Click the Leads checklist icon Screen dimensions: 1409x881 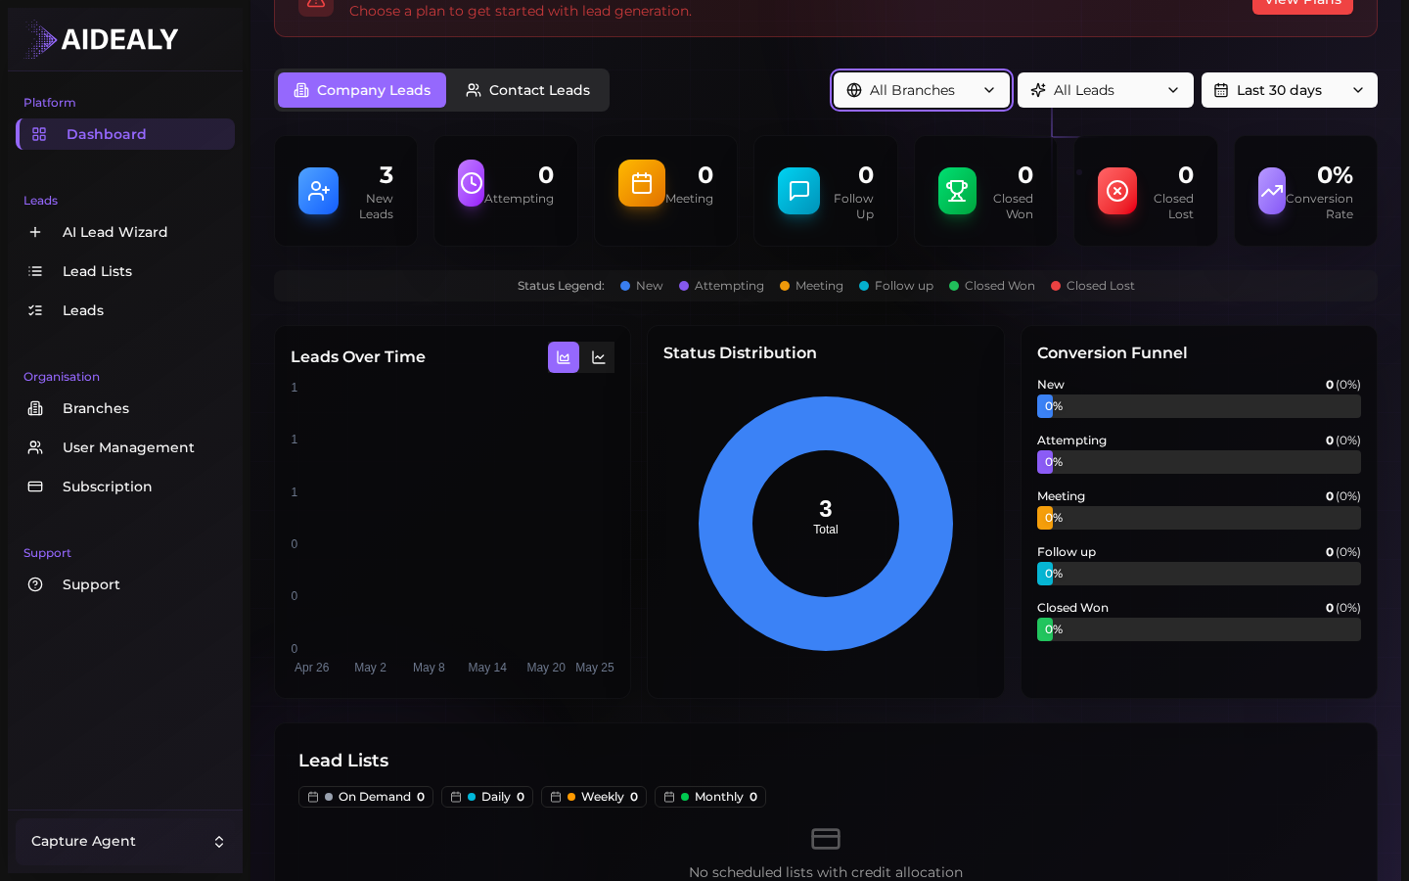coord(35,310)
